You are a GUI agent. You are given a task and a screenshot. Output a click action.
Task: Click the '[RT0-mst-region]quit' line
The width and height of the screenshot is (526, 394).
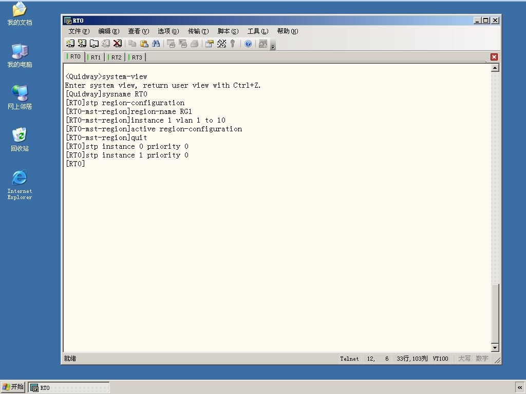[106, 137]
